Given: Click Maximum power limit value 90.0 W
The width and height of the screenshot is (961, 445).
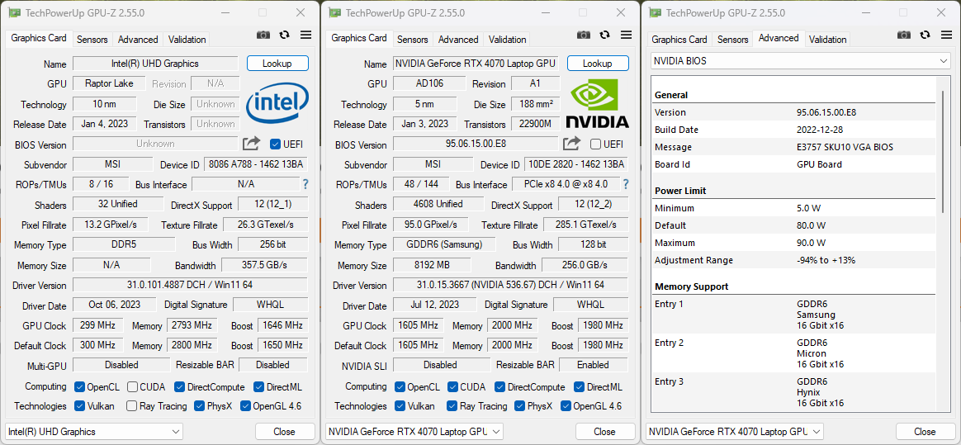Looking at the screenshot, I should click(x=811, y=243).
